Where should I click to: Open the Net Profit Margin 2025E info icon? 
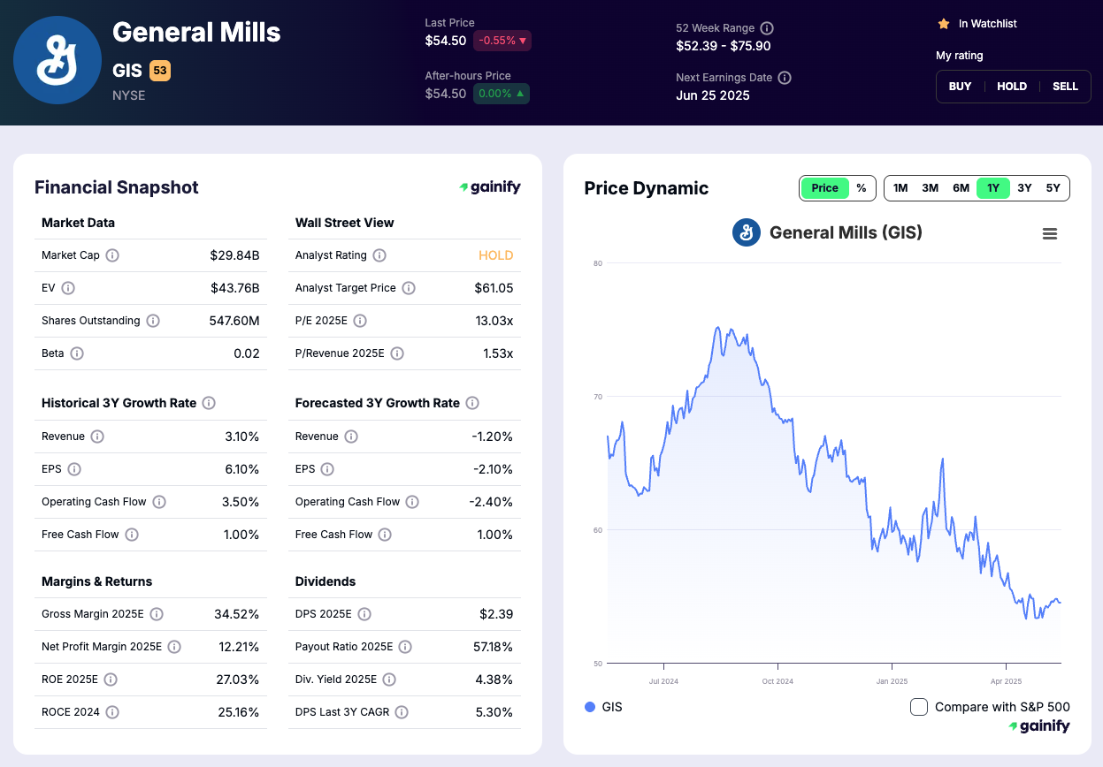pyautogui.click(x=174, y=647)
